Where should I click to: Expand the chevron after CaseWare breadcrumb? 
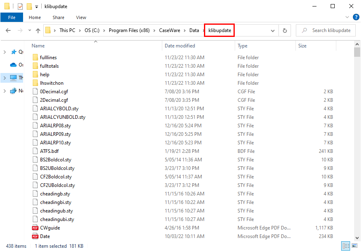(x=185, y=30)
